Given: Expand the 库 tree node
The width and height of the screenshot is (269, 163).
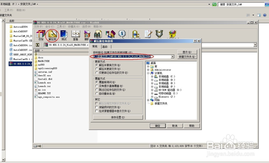Looking at the screenshot, I should coord(148,66).
